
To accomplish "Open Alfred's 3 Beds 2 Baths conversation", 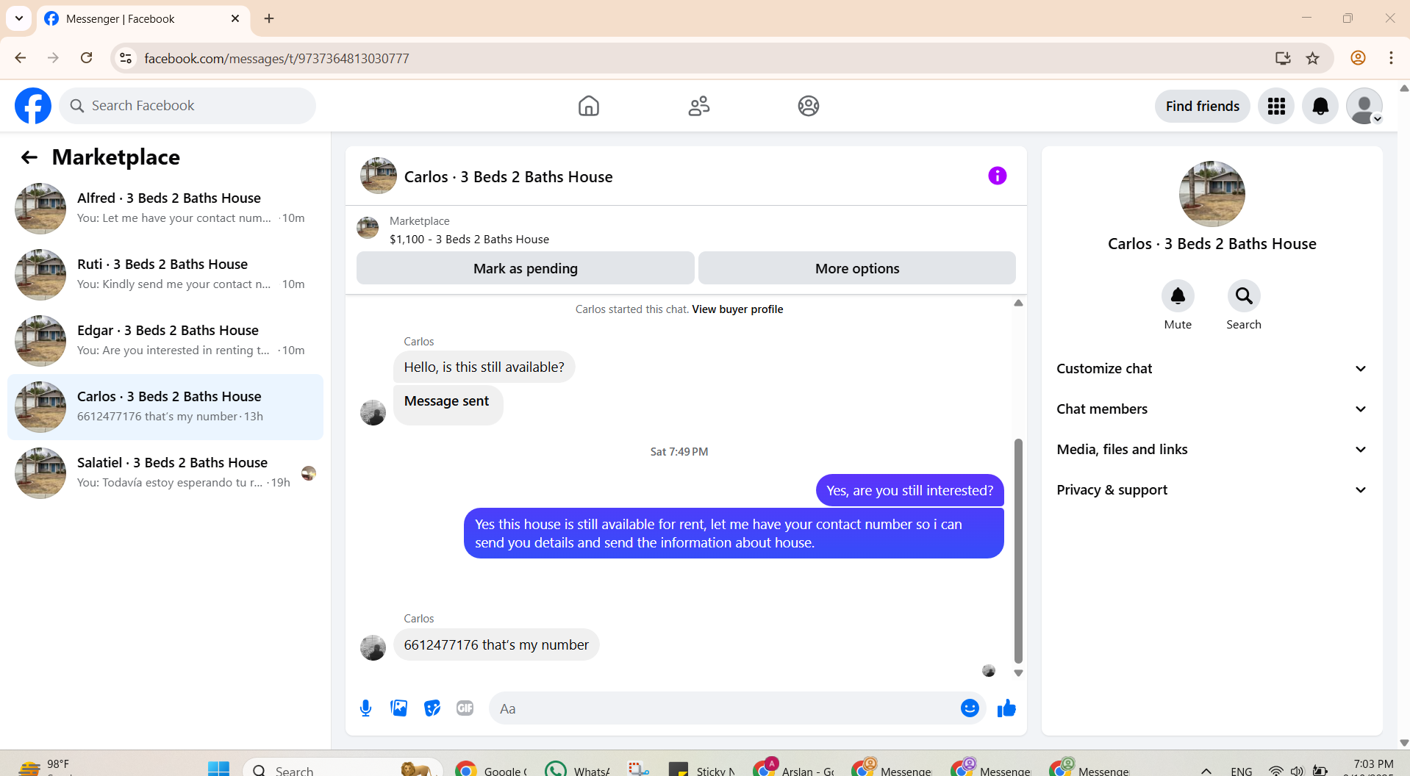I will click(165, 209).
